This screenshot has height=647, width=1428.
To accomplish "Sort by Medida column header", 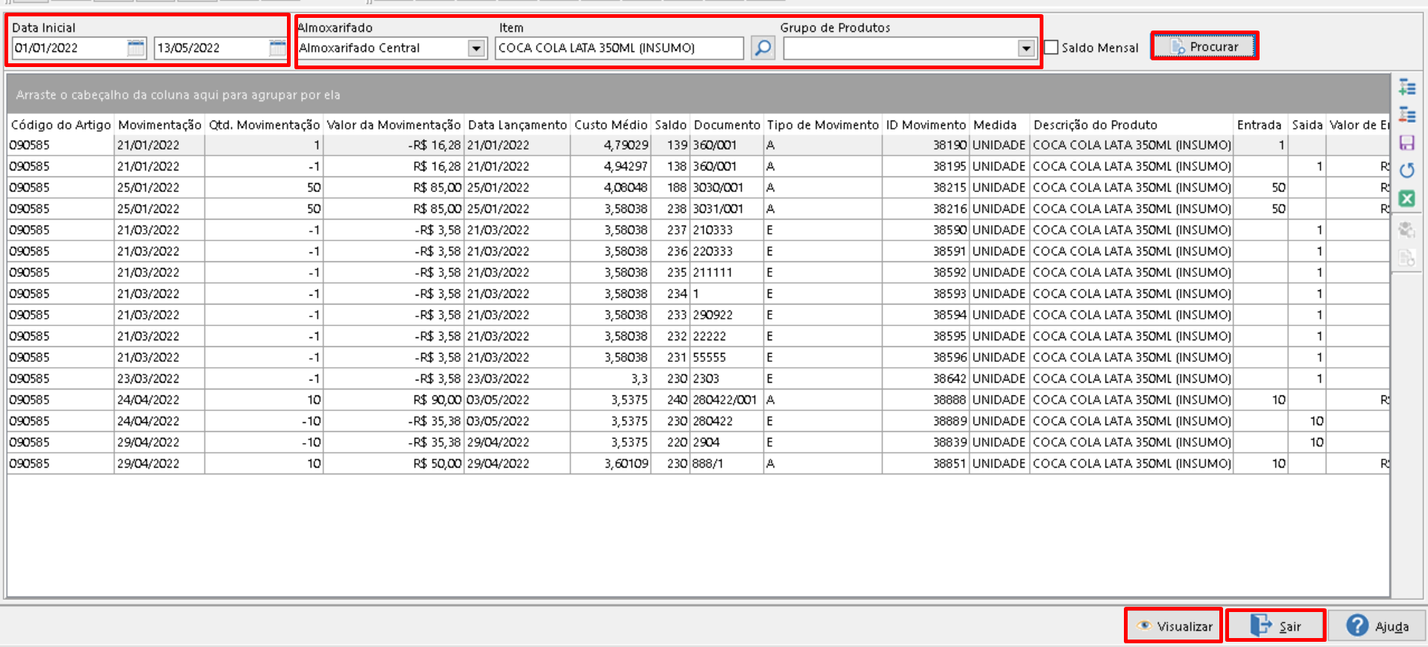I will (x=999, y=125).
